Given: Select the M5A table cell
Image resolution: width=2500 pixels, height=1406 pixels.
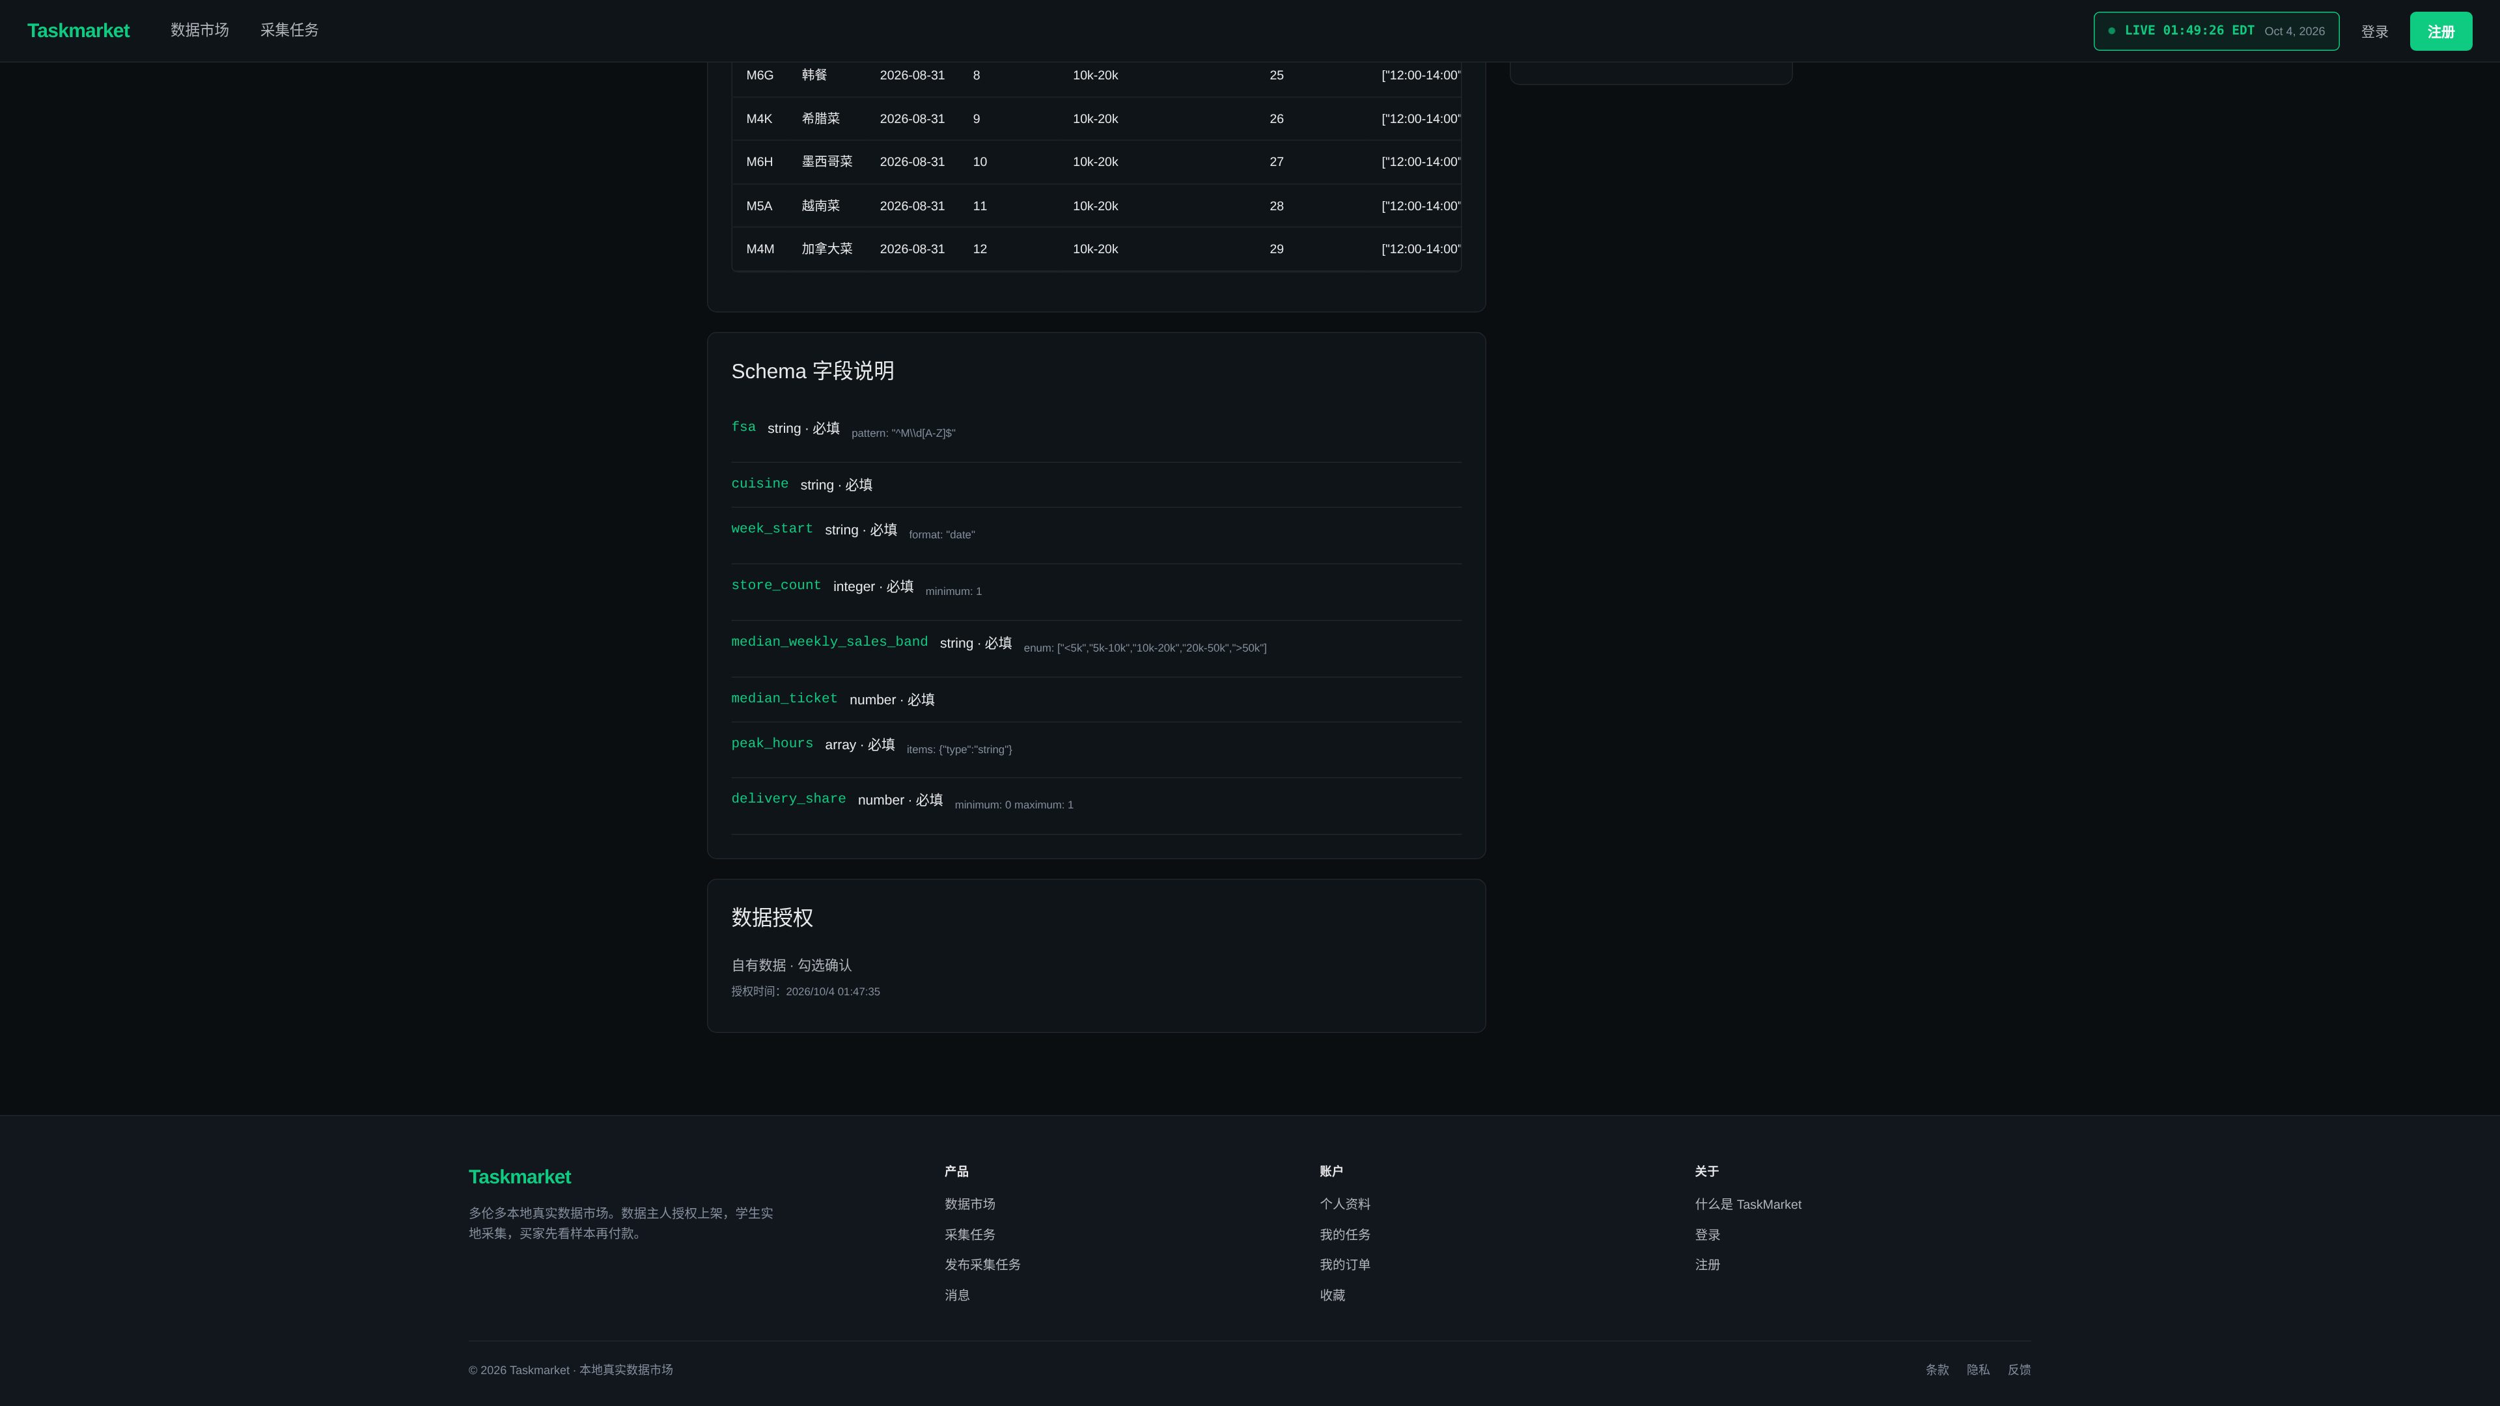Looking at the screenshot, I should point(759,206).
